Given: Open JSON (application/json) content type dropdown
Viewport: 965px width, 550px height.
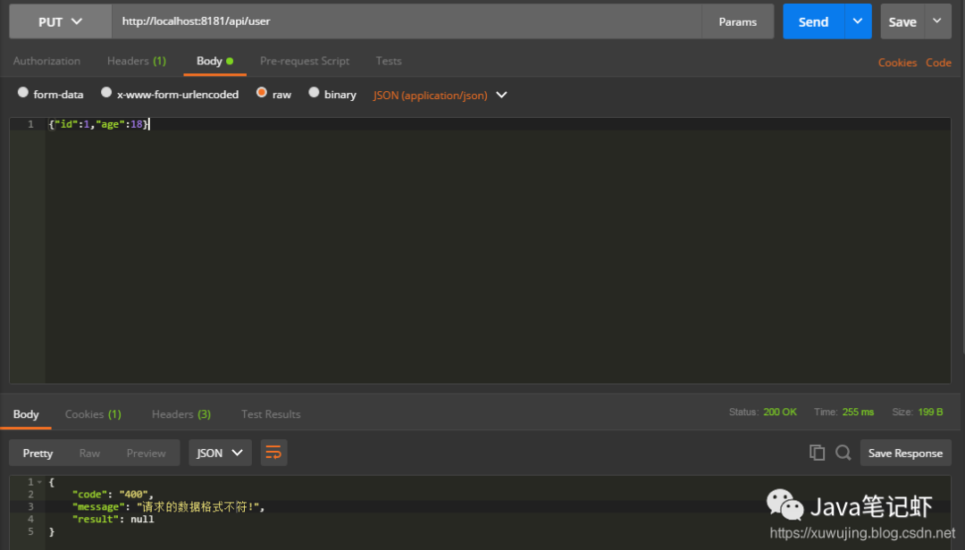Looking at the screenshot, I should coord(440,96).
